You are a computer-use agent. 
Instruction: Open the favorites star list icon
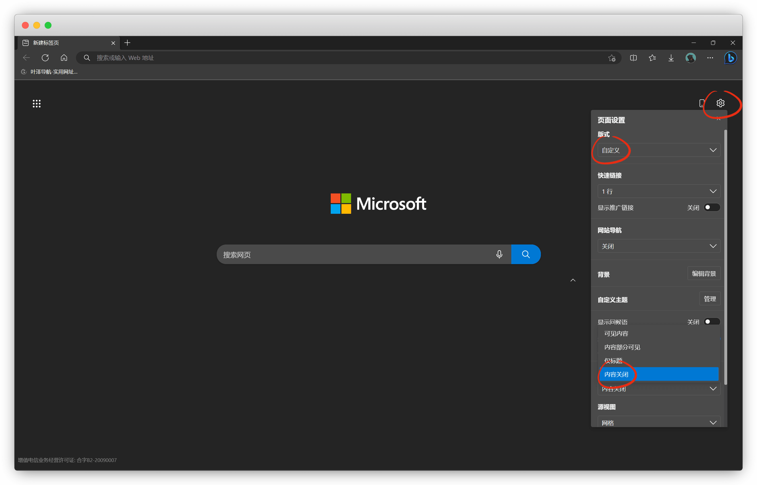pos(652,58)
